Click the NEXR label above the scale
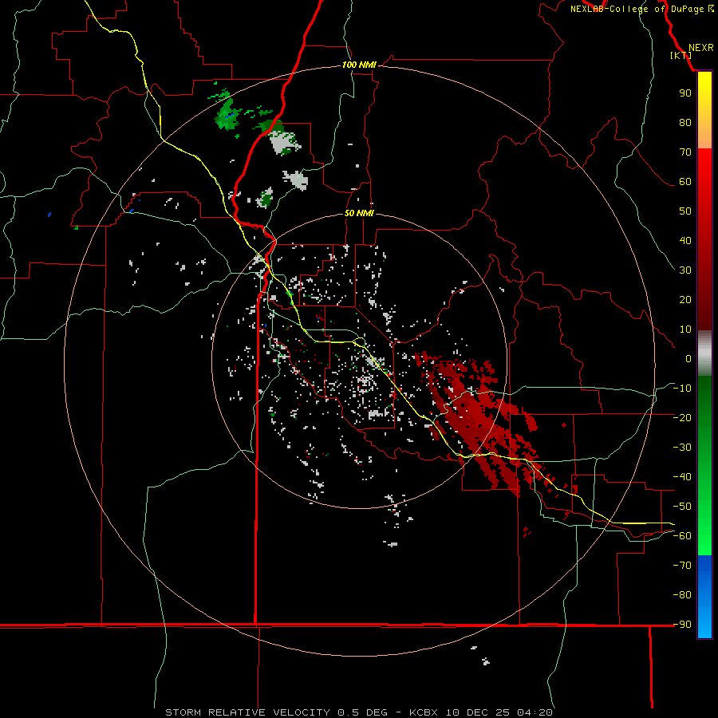Screen dimensions: 718x718 [x=700, y=48]
